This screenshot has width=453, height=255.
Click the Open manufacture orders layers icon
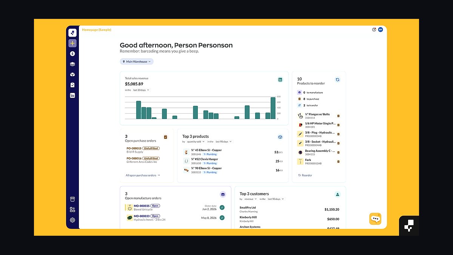223,195
